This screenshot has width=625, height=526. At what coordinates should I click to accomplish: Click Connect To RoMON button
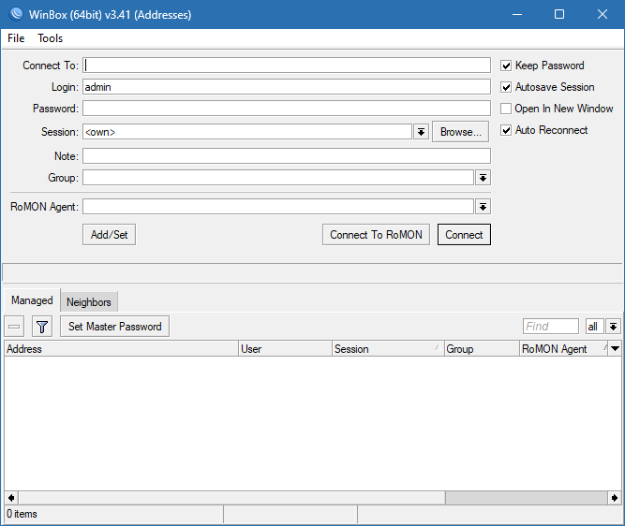377,235
